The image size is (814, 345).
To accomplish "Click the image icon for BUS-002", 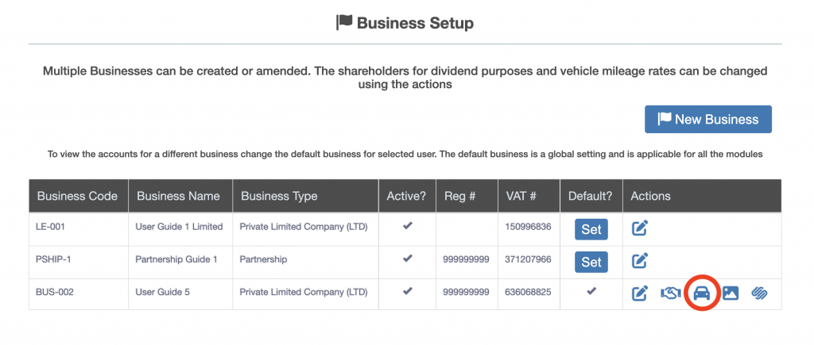I will pos(731,293).
